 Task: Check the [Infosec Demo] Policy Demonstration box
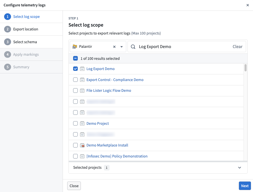click(x=75, y=156)
